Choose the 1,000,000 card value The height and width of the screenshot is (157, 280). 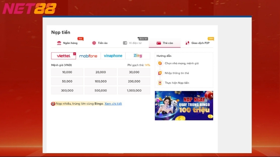click(x=134, y=90)
